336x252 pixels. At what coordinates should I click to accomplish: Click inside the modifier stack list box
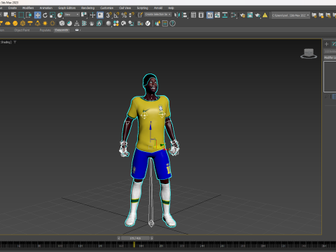point(330,76)
